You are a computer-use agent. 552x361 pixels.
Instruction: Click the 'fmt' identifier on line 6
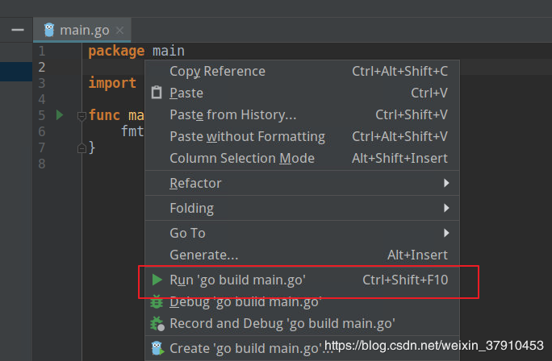[132, 131]
